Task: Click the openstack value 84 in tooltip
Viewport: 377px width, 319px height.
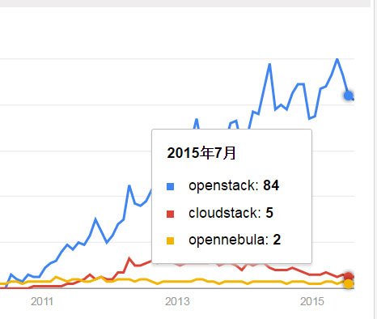Action: (x=271, y=185)
